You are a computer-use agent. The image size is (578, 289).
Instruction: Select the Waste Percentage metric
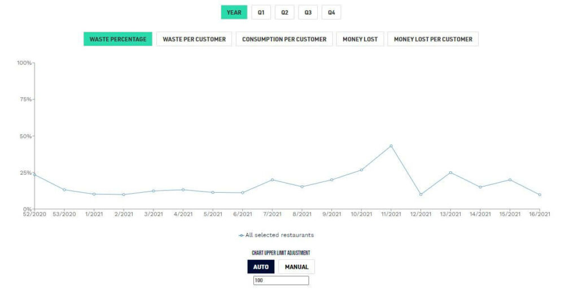point(118,39)
